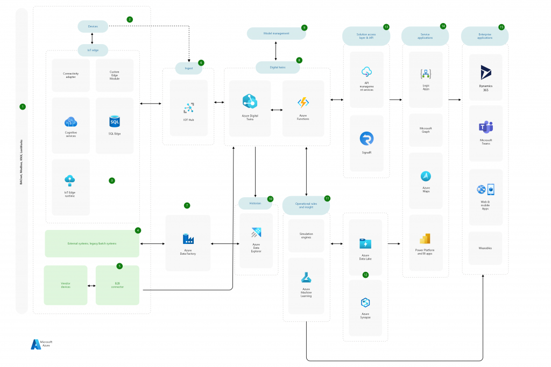
Task: Select the Power Platform and BI icon
Action: tap(426, 239)
